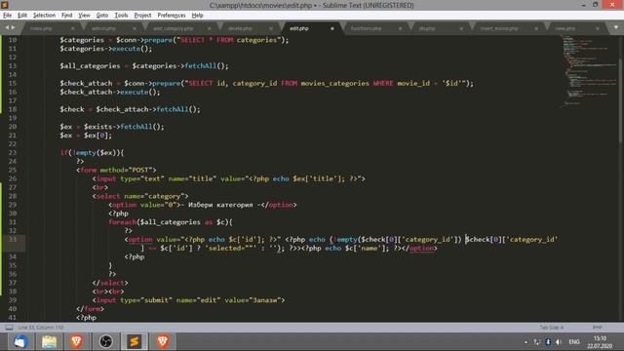Viewport: 624px width, 351px height.
Task: Open the File menu
Action: [x=7, y=16]
